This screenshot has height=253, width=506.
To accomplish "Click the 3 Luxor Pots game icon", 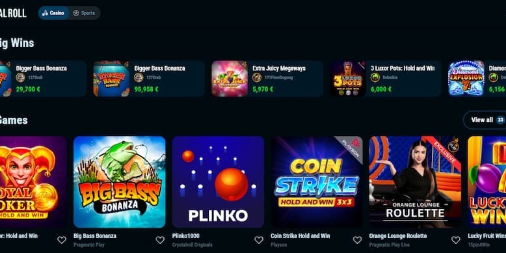I will pos(348,78).
